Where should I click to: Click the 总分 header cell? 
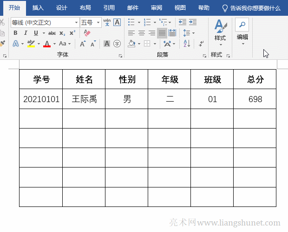click(x=255, y=79)
